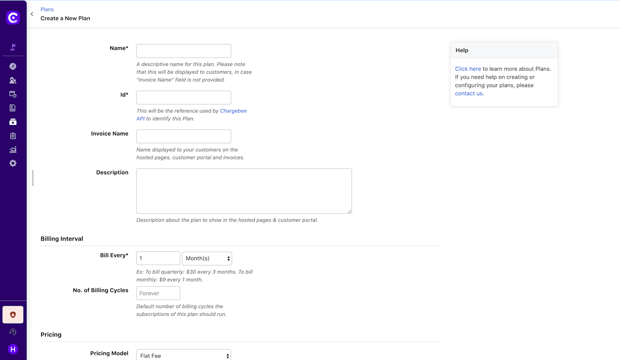619x360 pixels.
Task: Open the profile avatar labeled H
Action: (13, 349)
